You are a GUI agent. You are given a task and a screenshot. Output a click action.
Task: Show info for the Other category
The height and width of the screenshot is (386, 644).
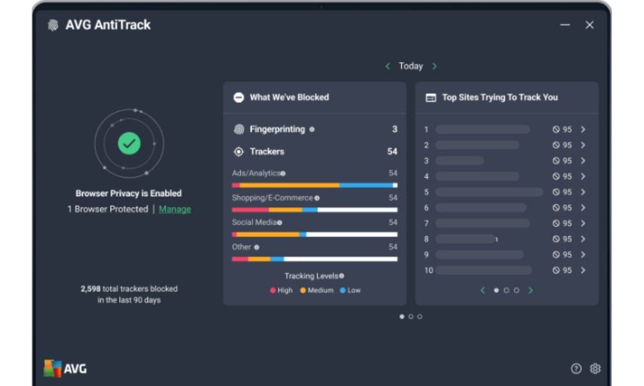[256, 247]
